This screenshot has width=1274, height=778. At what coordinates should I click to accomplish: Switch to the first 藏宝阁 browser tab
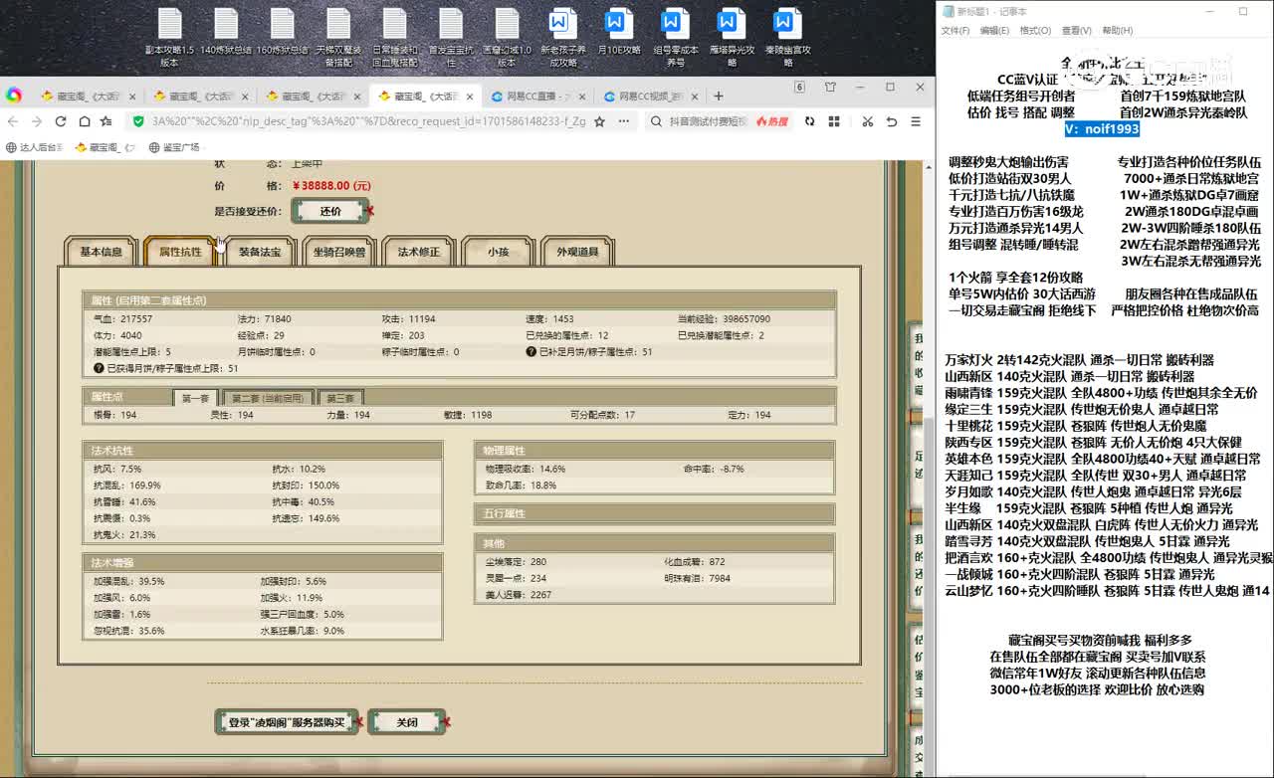87,97
